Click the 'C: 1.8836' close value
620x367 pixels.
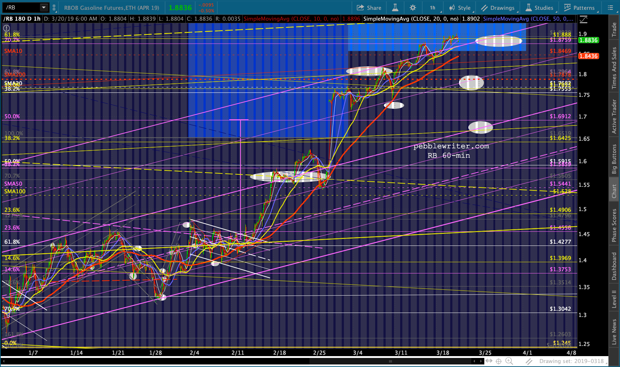[200, 19]
